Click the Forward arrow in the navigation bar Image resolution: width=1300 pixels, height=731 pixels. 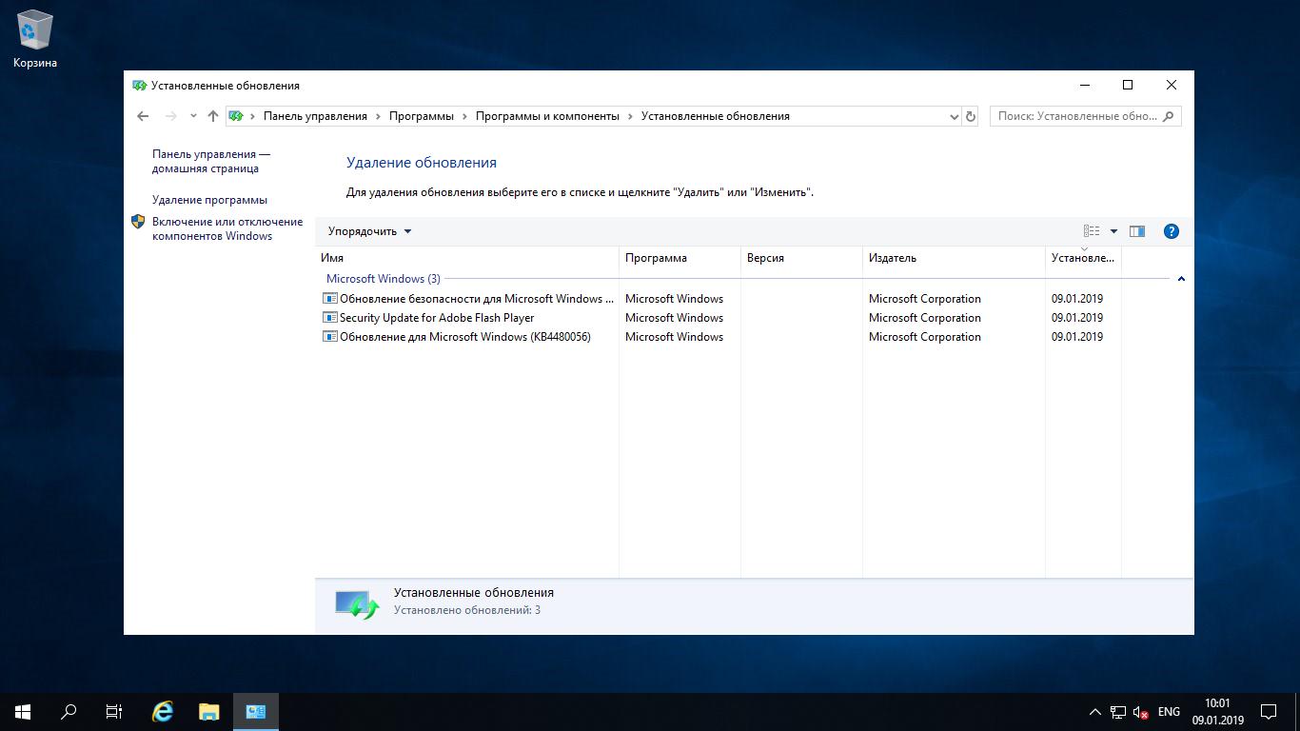pyautogui.click(x=171, y=116)
